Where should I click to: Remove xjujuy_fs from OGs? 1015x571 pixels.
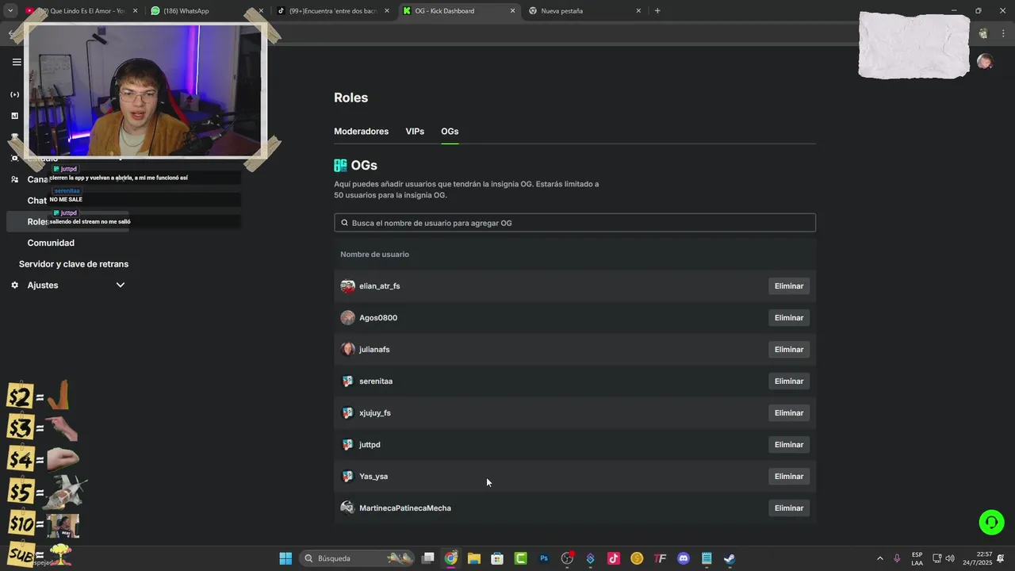789,413
